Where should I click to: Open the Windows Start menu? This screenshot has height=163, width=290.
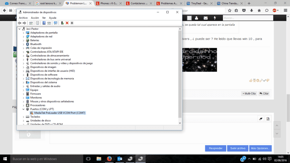tap(5, 159)
